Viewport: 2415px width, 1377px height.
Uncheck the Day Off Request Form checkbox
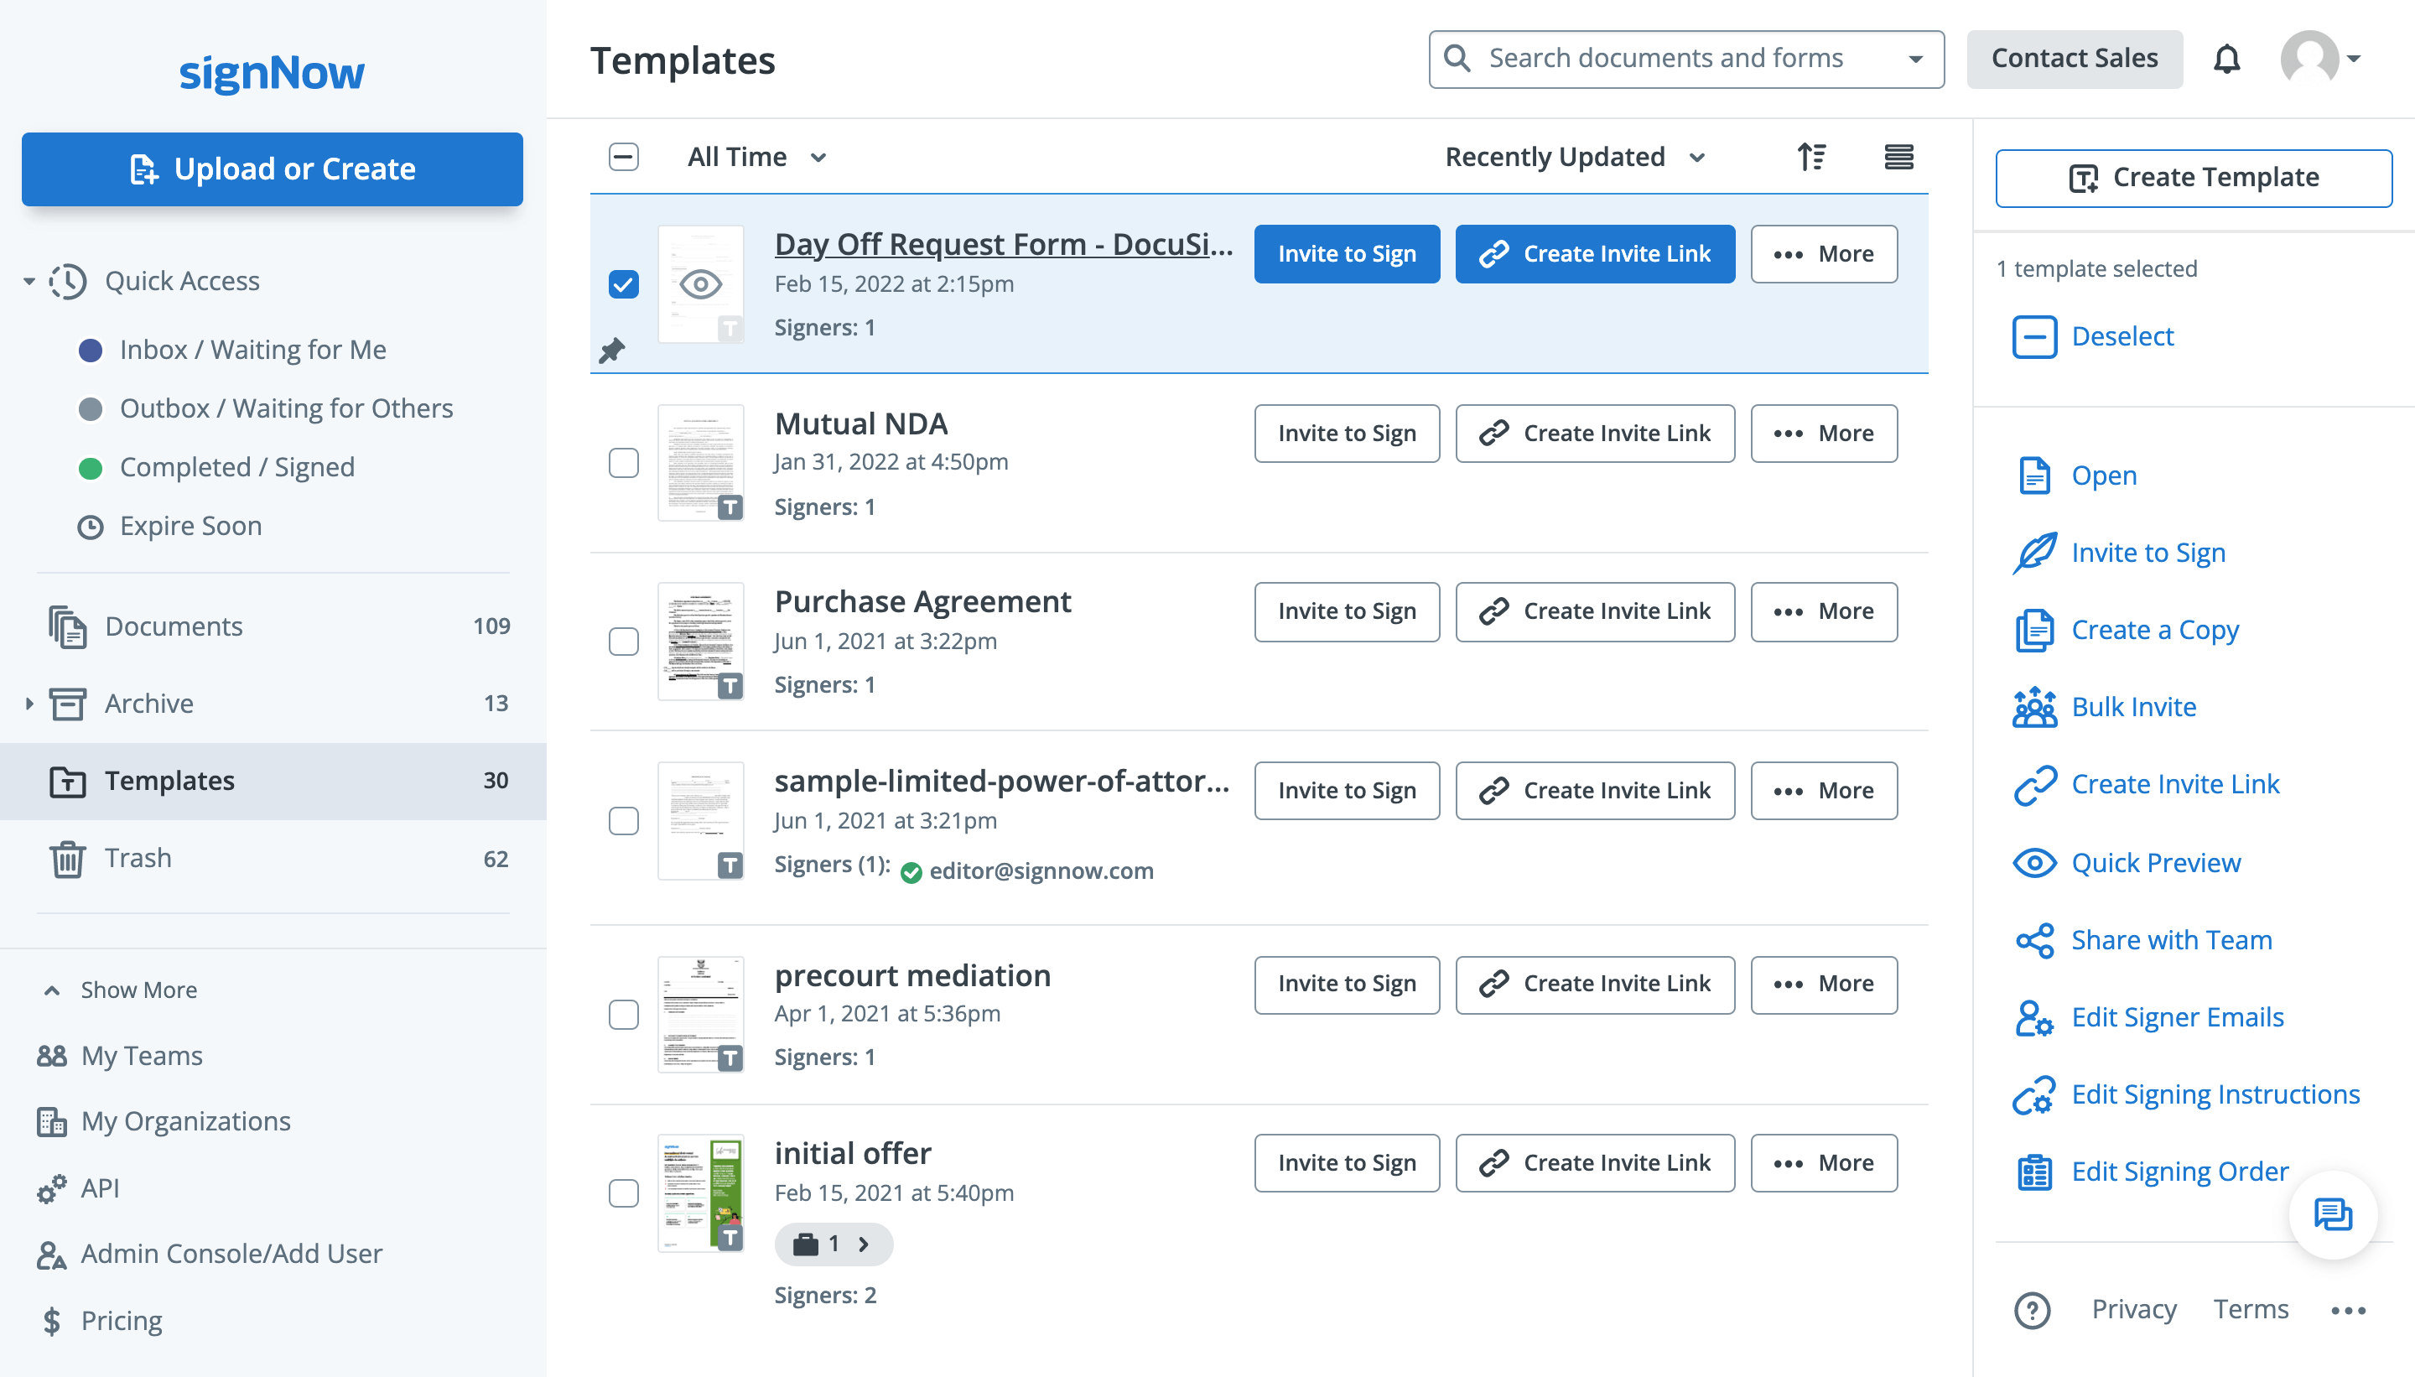coord(624,283)
